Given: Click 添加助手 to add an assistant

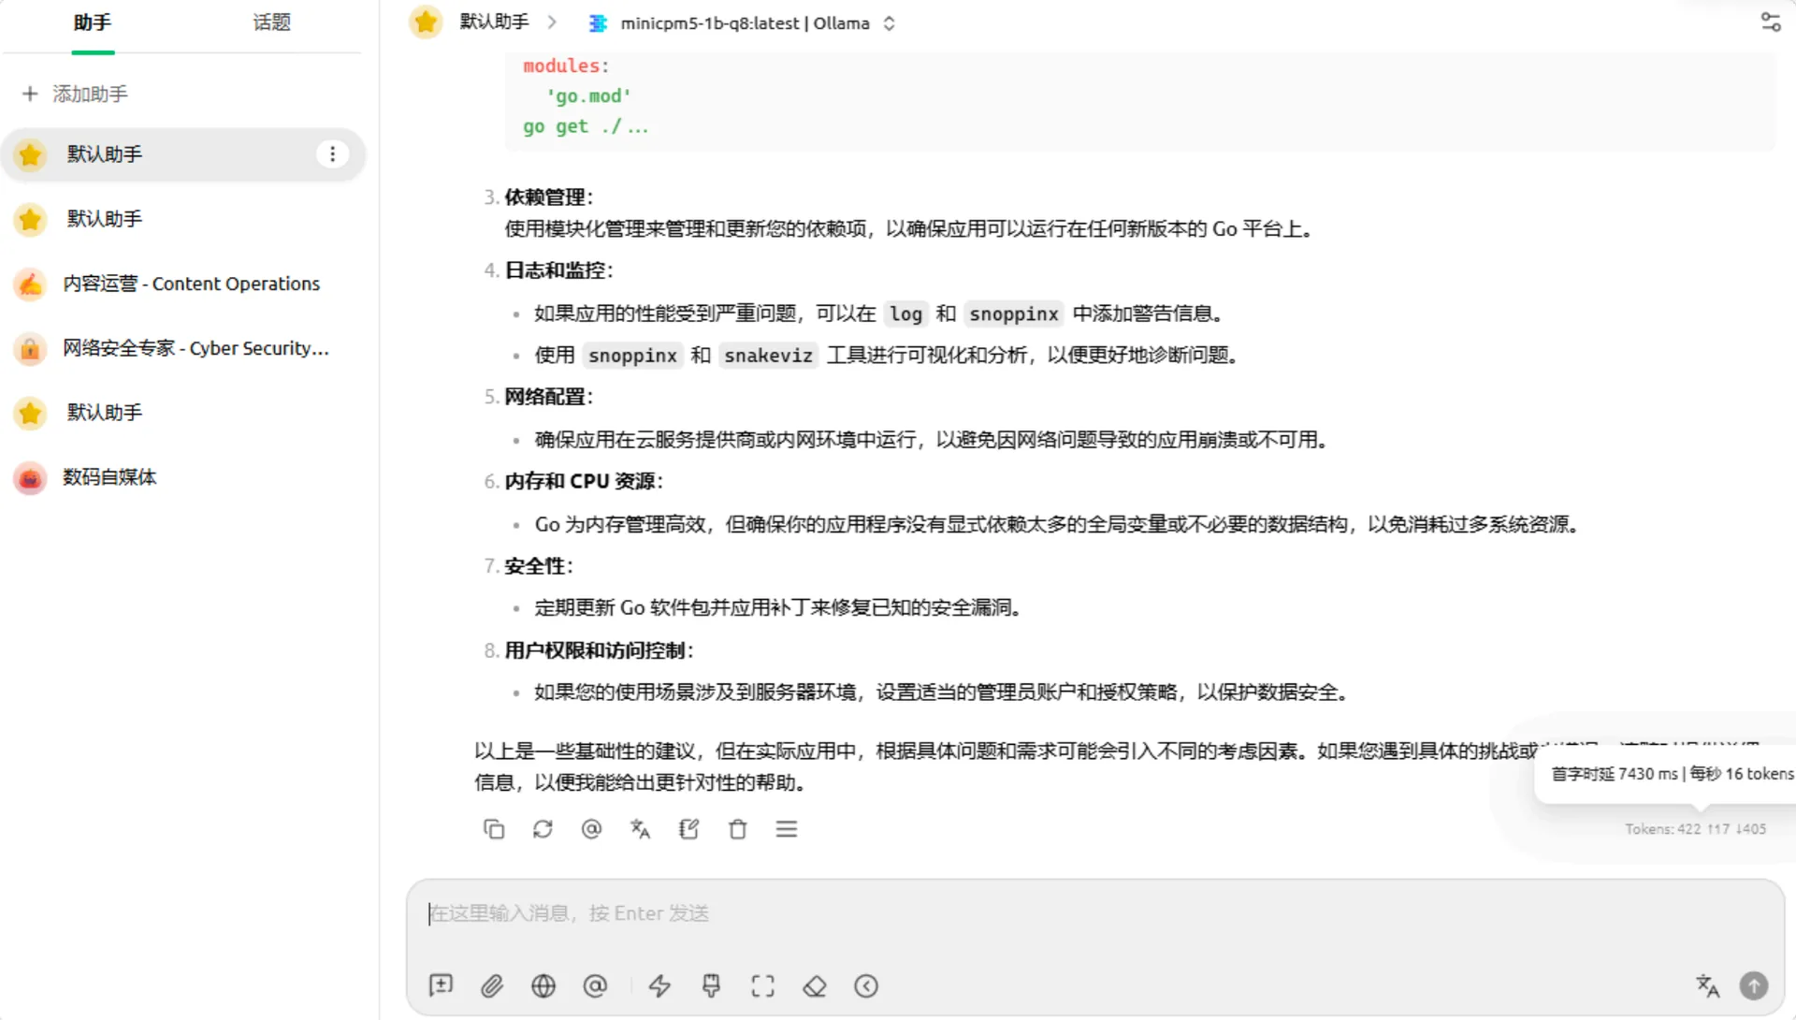Looking at the screenshot, I should click(75, 94).
